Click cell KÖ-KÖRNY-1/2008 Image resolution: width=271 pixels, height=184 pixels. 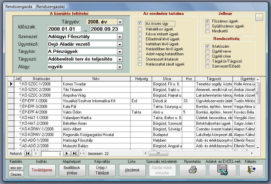pos(41,129)
